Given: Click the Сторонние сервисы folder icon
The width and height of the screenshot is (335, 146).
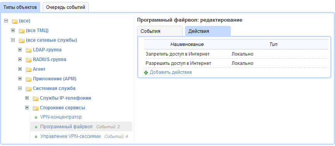Looking at the screenshot, I should click(36, 108).
